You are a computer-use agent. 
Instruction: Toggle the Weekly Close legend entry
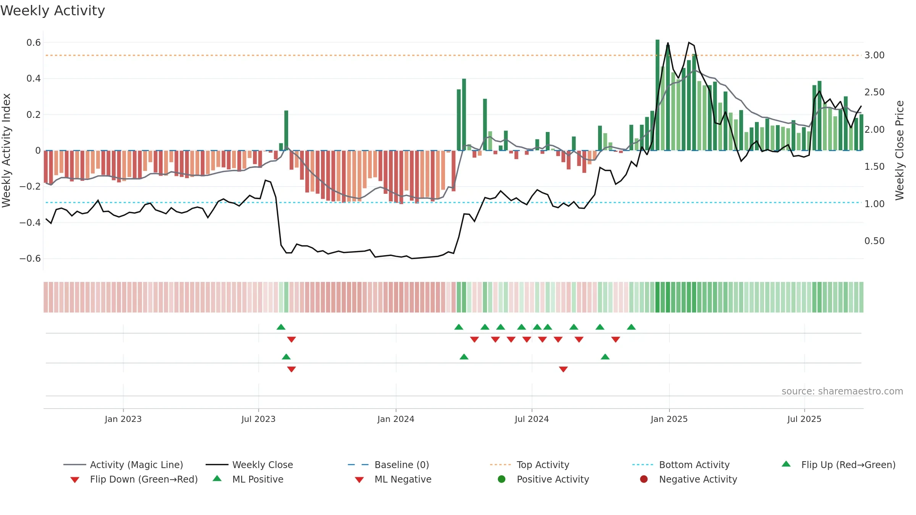(249, 465)
